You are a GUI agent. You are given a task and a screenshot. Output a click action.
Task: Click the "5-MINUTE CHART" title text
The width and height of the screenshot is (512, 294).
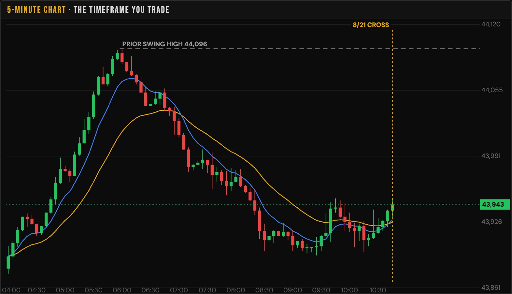pos(36,10)
